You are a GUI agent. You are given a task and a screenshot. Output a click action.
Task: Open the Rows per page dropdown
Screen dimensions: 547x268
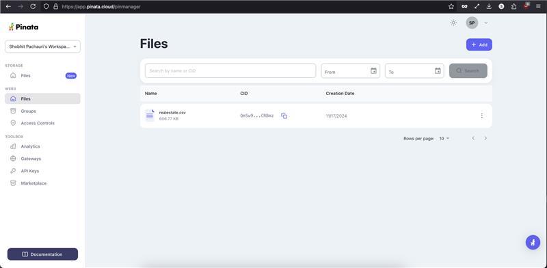click(x=444, y=139)
